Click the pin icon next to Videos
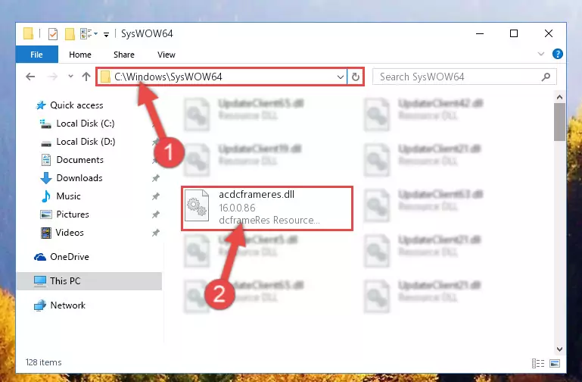The height and width of the screenshot is (382, 582). [x=155, y=233]
